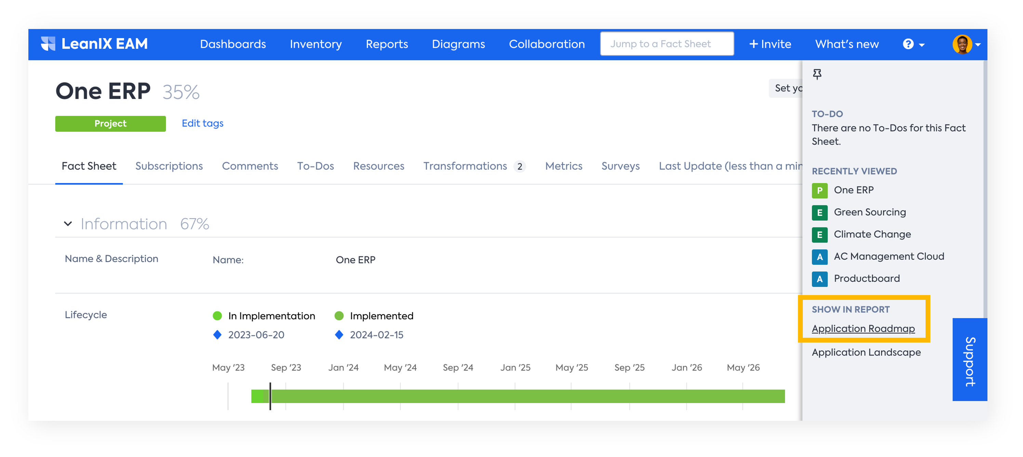
Task: Click the + Invite button
Action: point(770,44)
